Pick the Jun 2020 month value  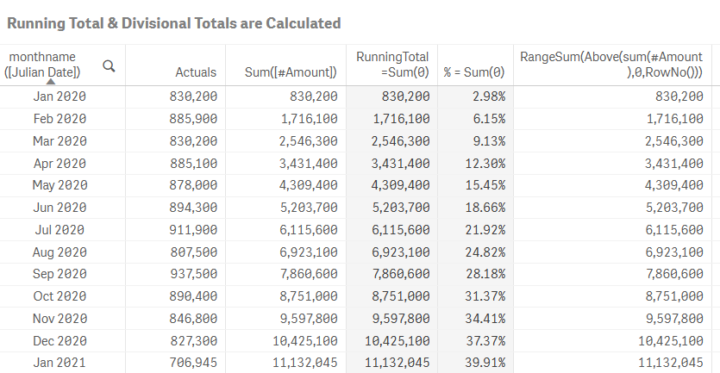[x=59, y=208]
